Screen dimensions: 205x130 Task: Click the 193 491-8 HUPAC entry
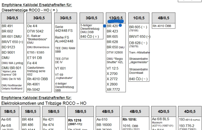189,120
